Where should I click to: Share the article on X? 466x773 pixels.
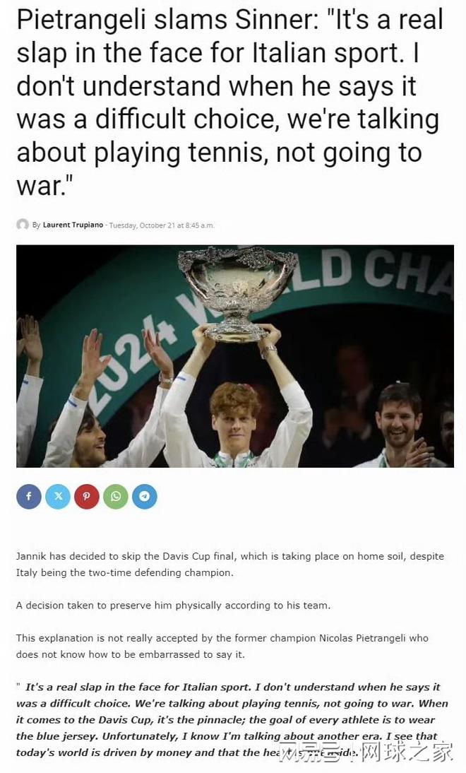[x=58, y=497]
